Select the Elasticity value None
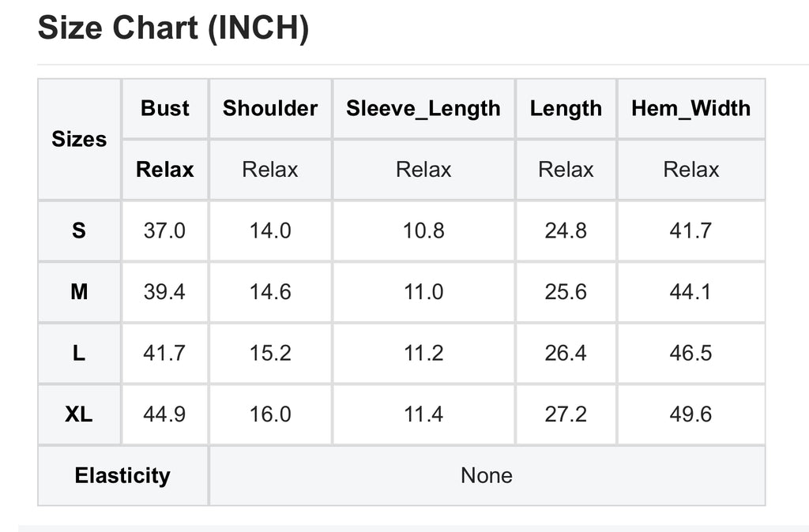The image size is (809, 532). coord(487,475)
